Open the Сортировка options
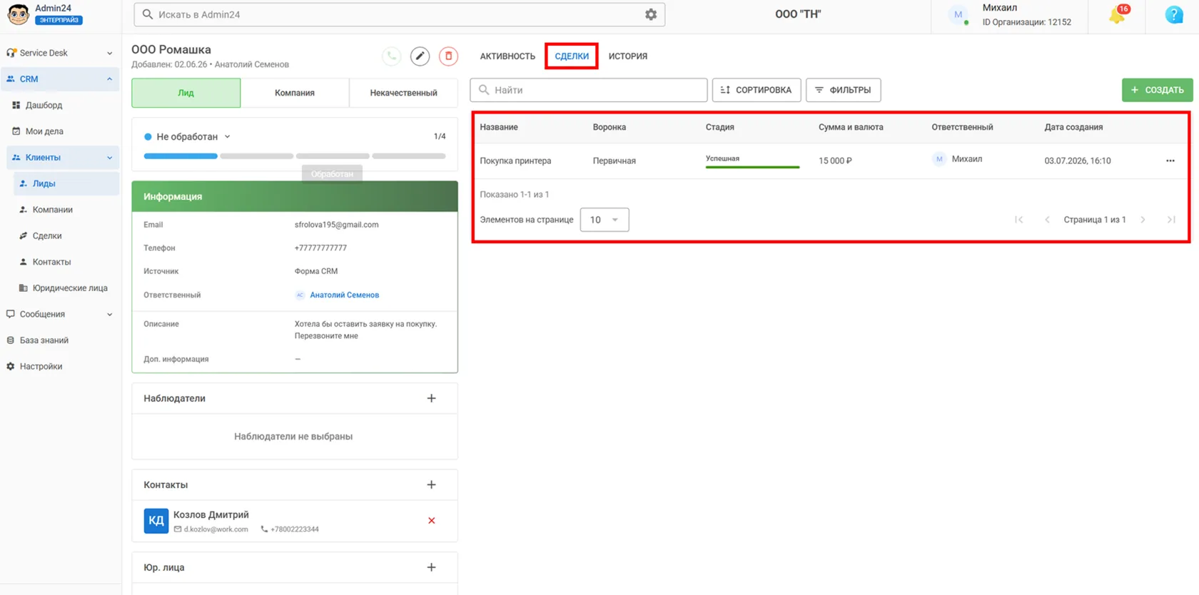 (x=757, y=90)
